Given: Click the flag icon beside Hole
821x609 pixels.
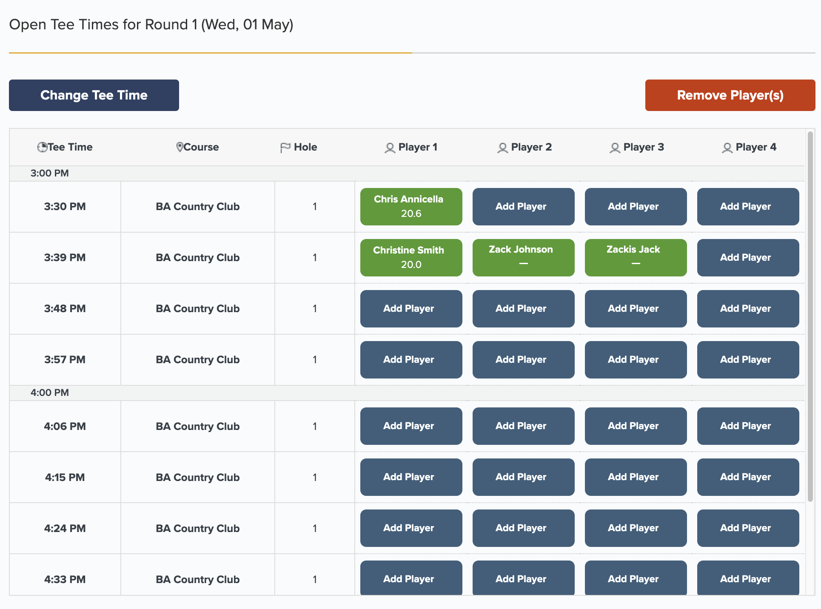Looking at the screenshot, I should (285, 148).
